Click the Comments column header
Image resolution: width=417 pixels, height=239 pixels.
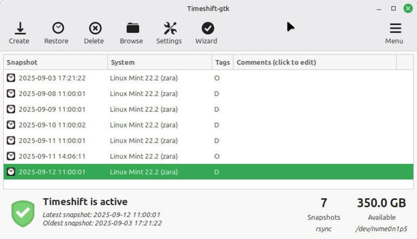[314, 62]
